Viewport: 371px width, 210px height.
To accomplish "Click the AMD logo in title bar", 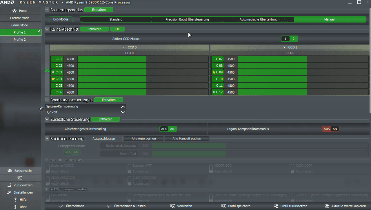I will click(7, 2).
